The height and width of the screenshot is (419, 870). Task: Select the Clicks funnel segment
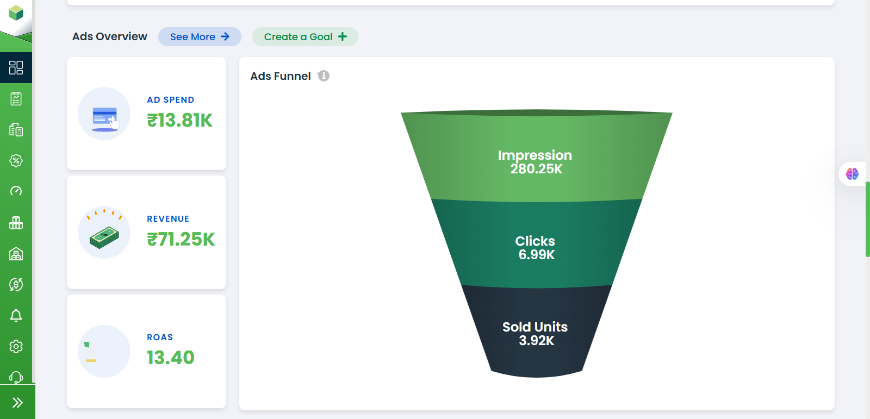coord(536,247)
